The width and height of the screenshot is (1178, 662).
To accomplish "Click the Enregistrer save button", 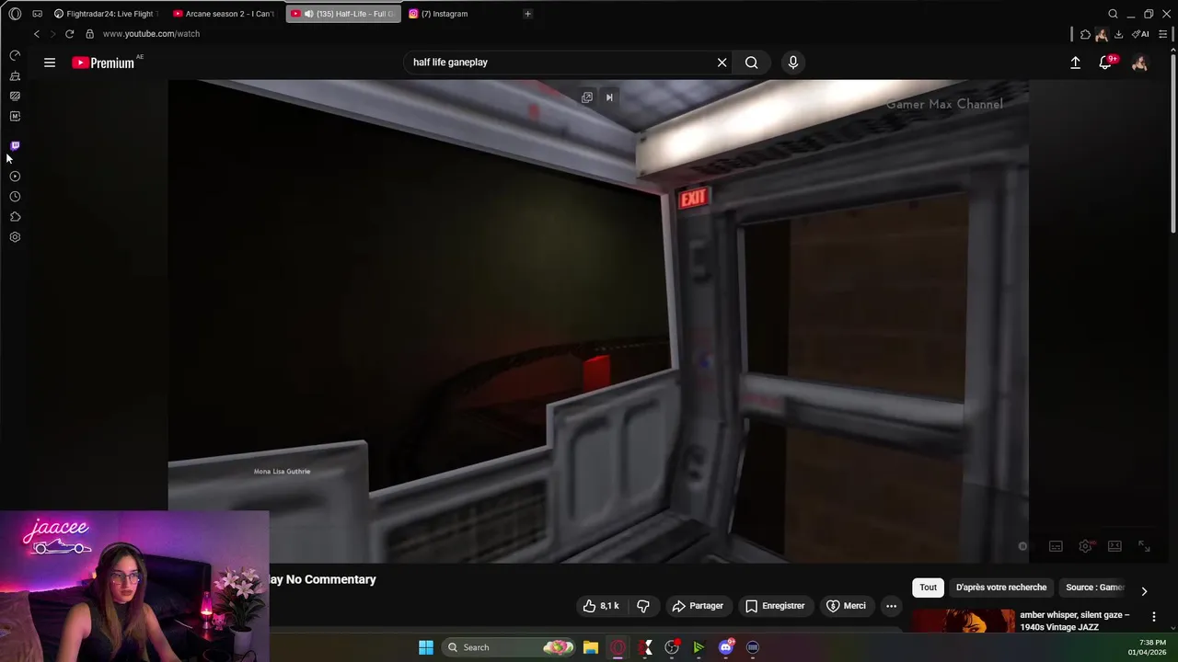I will pos(775,606).
